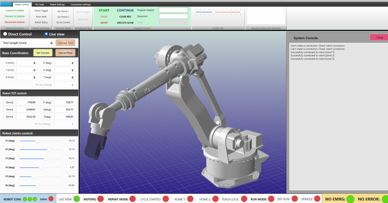Click Go Home 1

pos(63,11)
